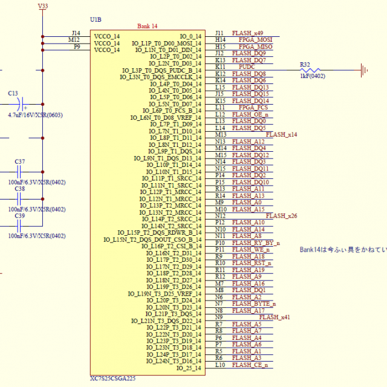Click the V33 power rail symbol
This screenshot has width=387, height=387.
(42, 7)
